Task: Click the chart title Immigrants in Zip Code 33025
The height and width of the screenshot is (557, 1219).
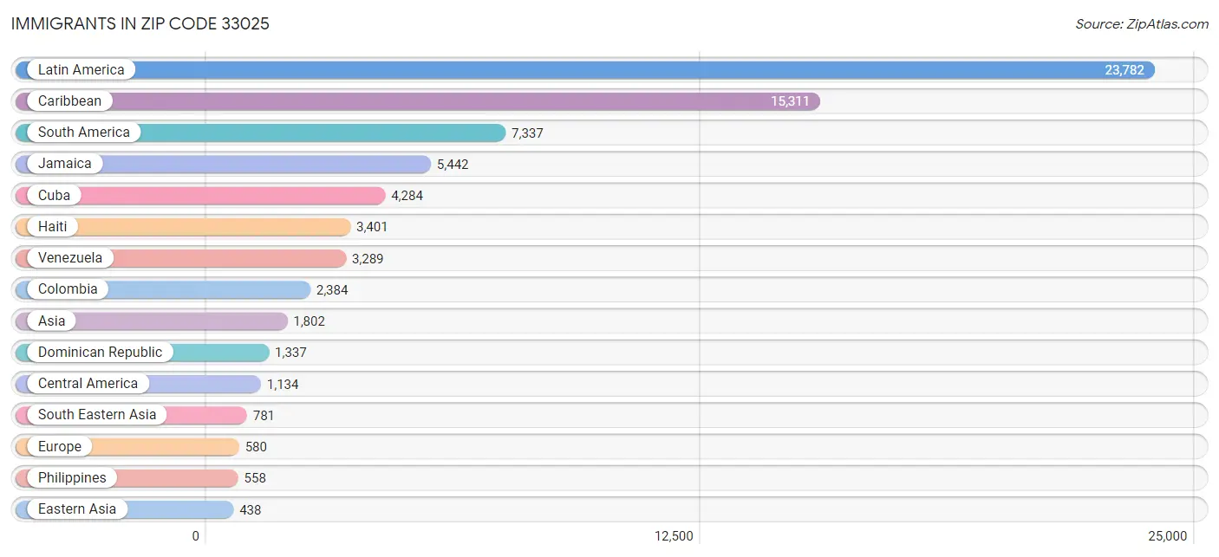Action: pyautogui.click(x=140, y=24)
